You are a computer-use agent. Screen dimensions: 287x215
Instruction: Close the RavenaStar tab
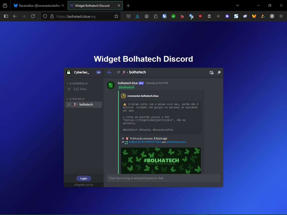tap(63, 5)
